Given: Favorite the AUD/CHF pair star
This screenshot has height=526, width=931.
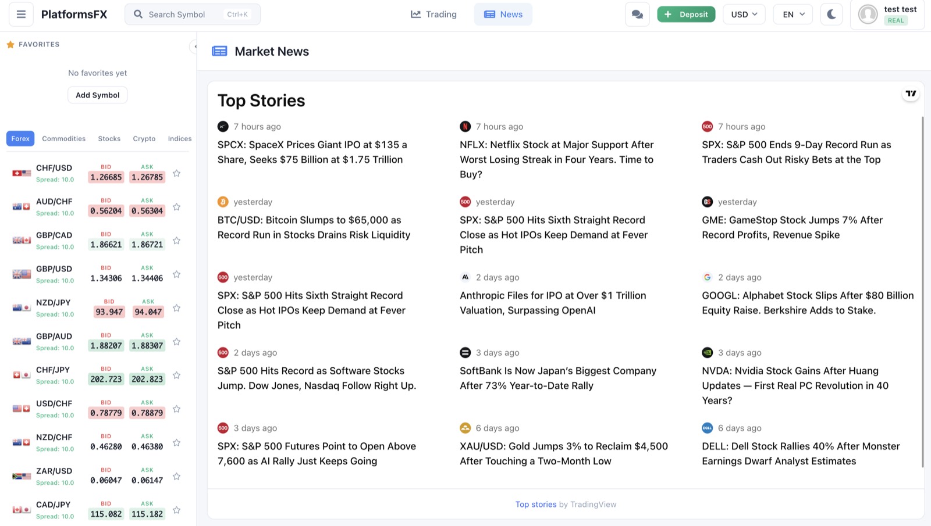Looking at the screenshot, I should click(x=176, y=207).
